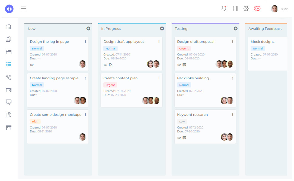This screenshot has width=294, height=181.
Task: Open the Keyword research task
Action: point(192,115)
